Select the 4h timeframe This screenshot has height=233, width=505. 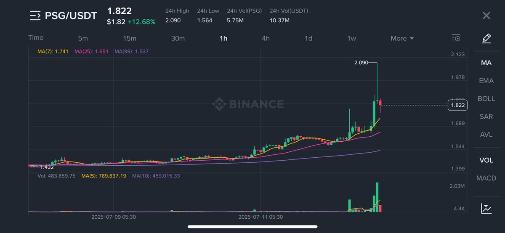266,38
